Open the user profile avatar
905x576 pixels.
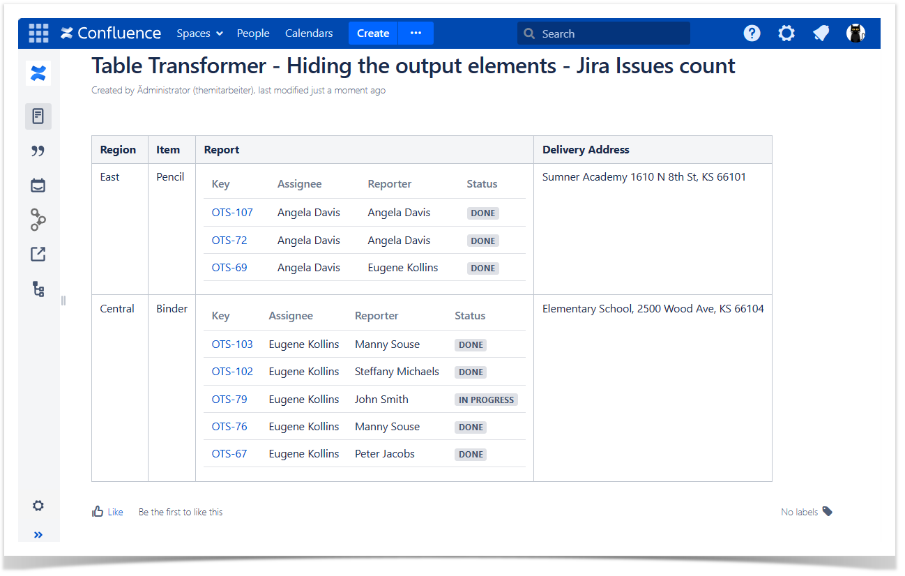point(855,33)
